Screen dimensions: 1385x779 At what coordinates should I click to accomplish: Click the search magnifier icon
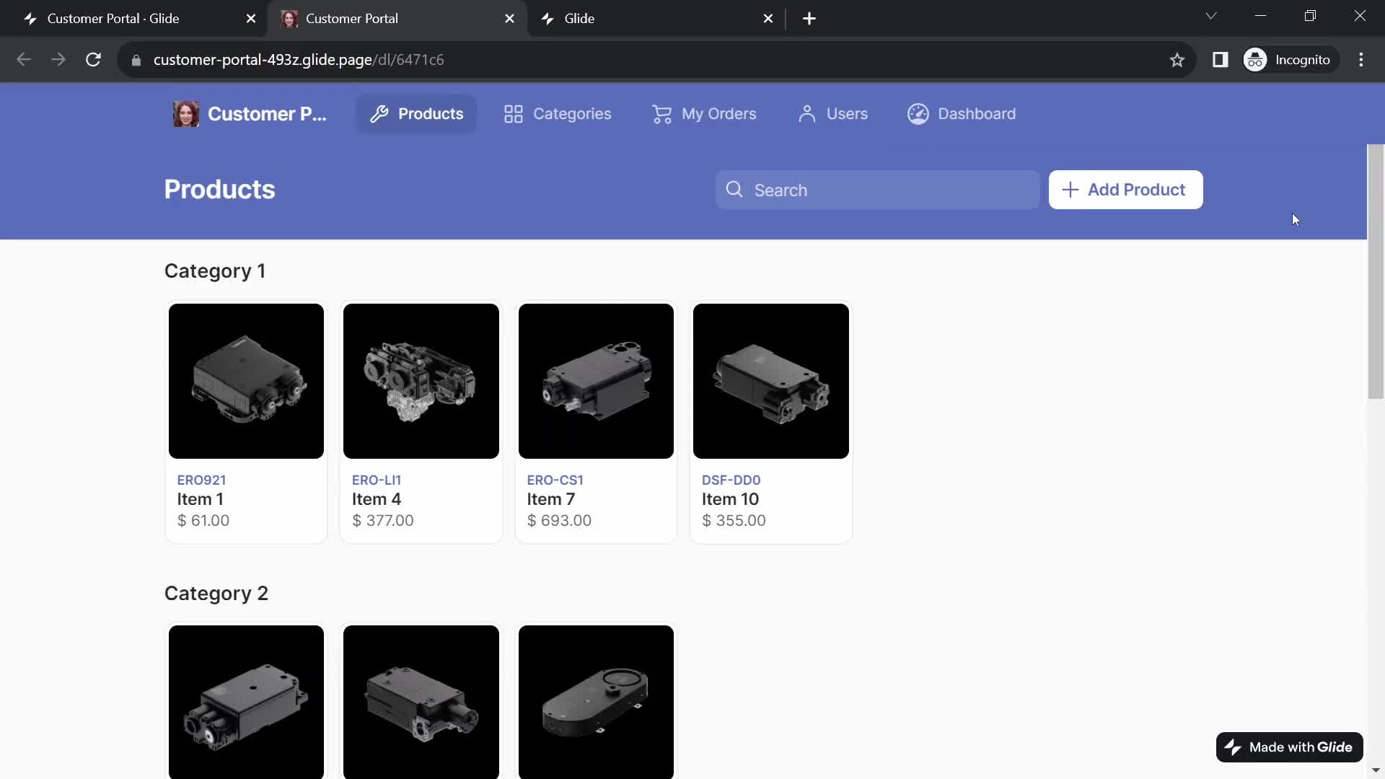click(734, 190)
